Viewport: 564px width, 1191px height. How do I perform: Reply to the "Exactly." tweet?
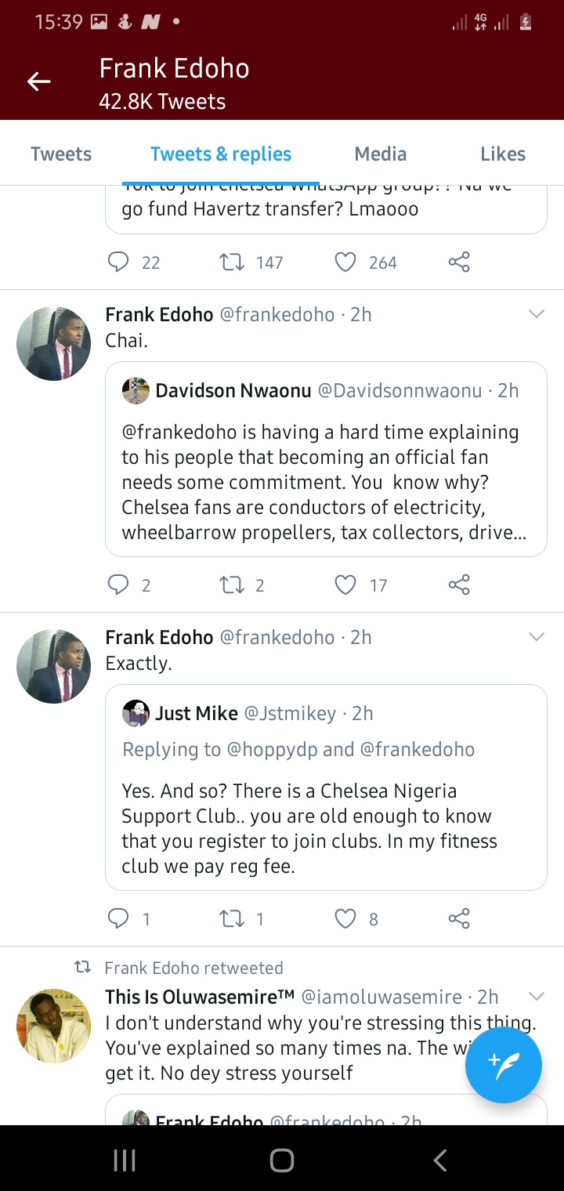coord(118,918)
